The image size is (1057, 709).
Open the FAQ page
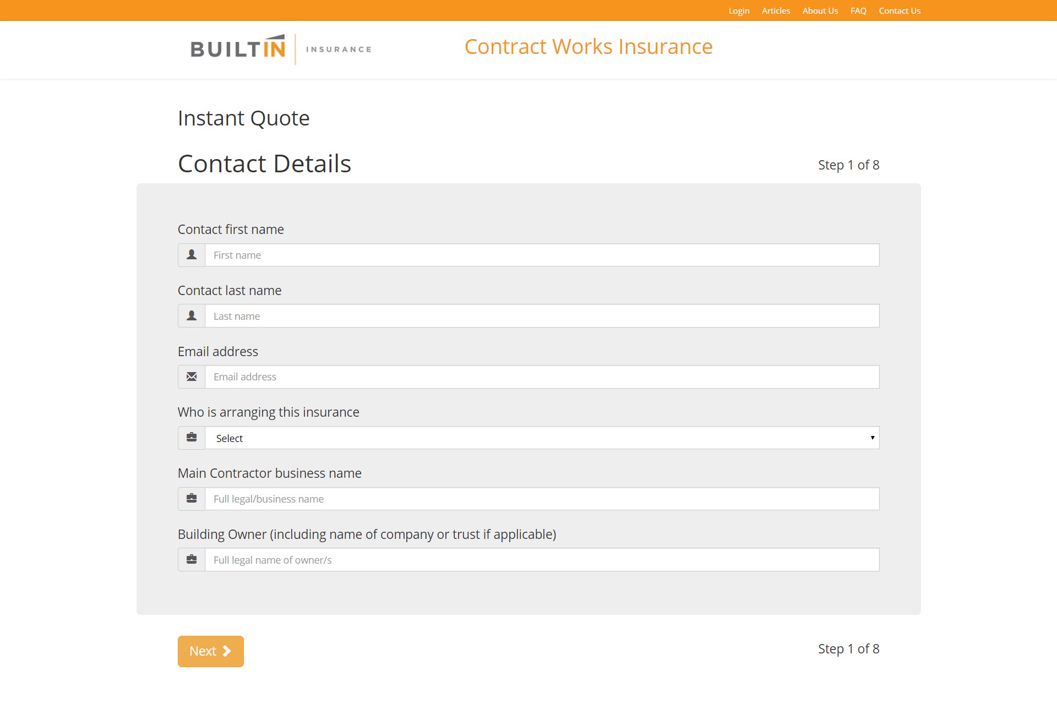(858, 10)
